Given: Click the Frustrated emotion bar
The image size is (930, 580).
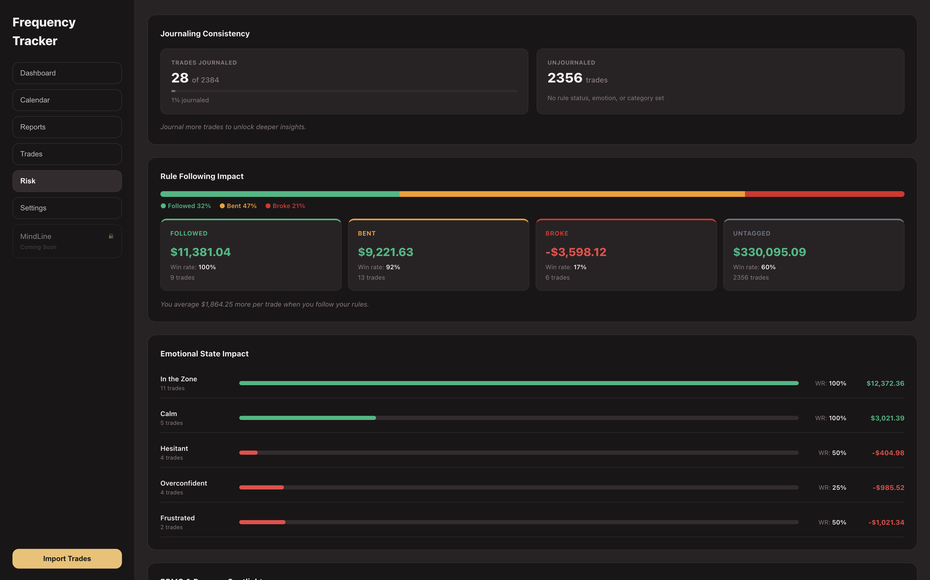Looking at the screenshot, I should [x=519, y=522].
